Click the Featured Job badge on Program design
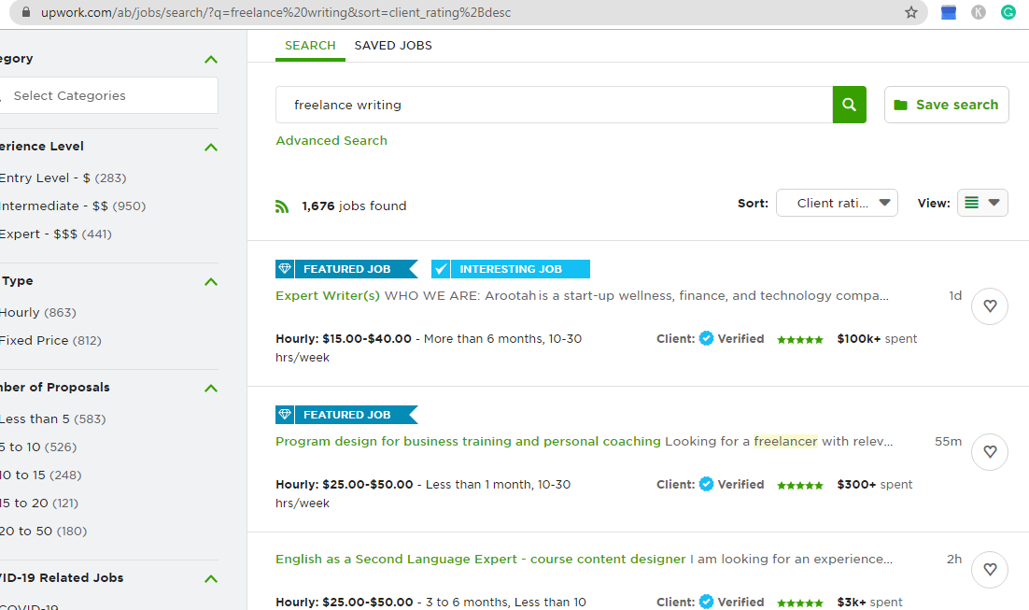1029x610 pixels. click(x=346, y=415)
